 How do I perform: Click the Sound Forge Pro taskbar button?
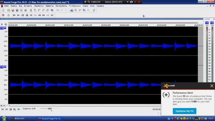(x=50, y=119)
